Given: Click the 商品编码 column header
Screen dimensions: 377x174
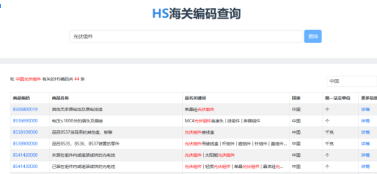Looking at the screenshot, I should [21, 98].
